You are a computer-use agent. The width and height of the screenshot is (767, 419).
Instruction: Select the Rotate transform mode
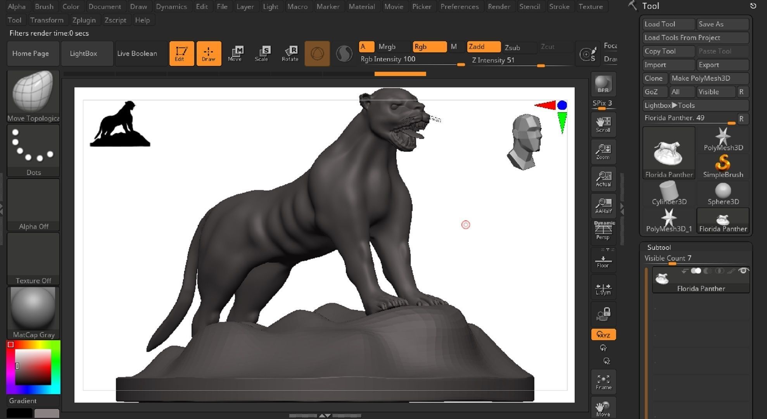(290, 54)
